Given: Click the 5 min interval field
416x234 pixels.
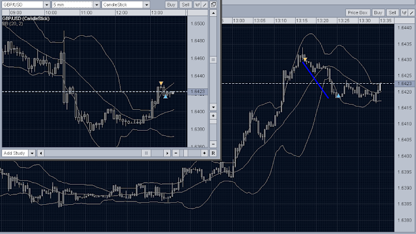Looking at the screenshot, I should pos(73,5).
